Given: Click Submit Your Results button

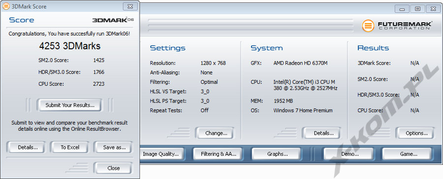Looking at the screenshot, I should [70, 105].
